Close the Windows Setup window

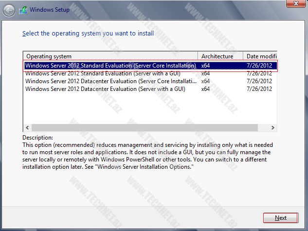click(x=292, y=4)
